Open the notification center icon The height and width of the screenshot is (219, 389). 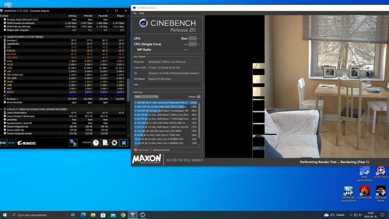[x=382, y=215]
